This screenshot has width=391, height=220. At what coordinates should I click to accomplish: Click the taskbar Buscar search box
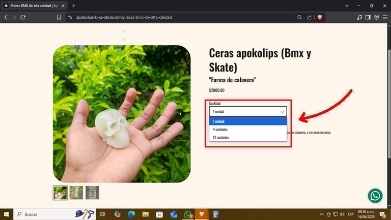click(54, 214)
